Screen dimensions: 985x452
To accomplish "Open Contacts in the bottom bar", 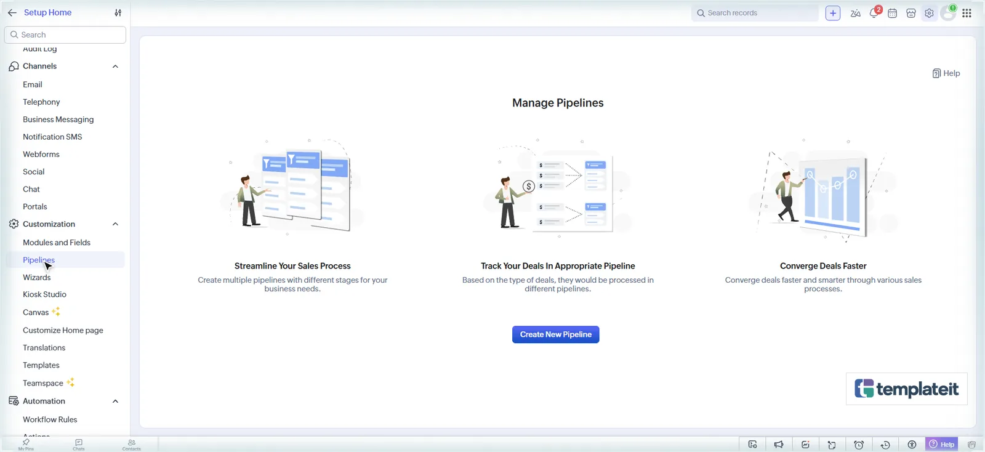I will (131, 444).
